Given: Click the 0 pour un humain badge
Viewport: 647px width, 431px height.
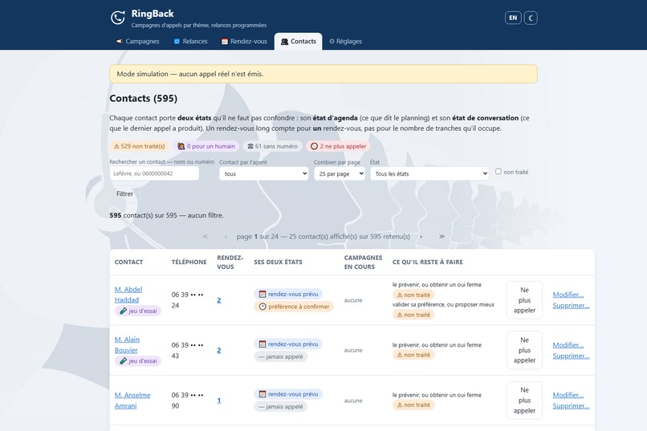Looking at the screenshot, I should tap(206, 146).
